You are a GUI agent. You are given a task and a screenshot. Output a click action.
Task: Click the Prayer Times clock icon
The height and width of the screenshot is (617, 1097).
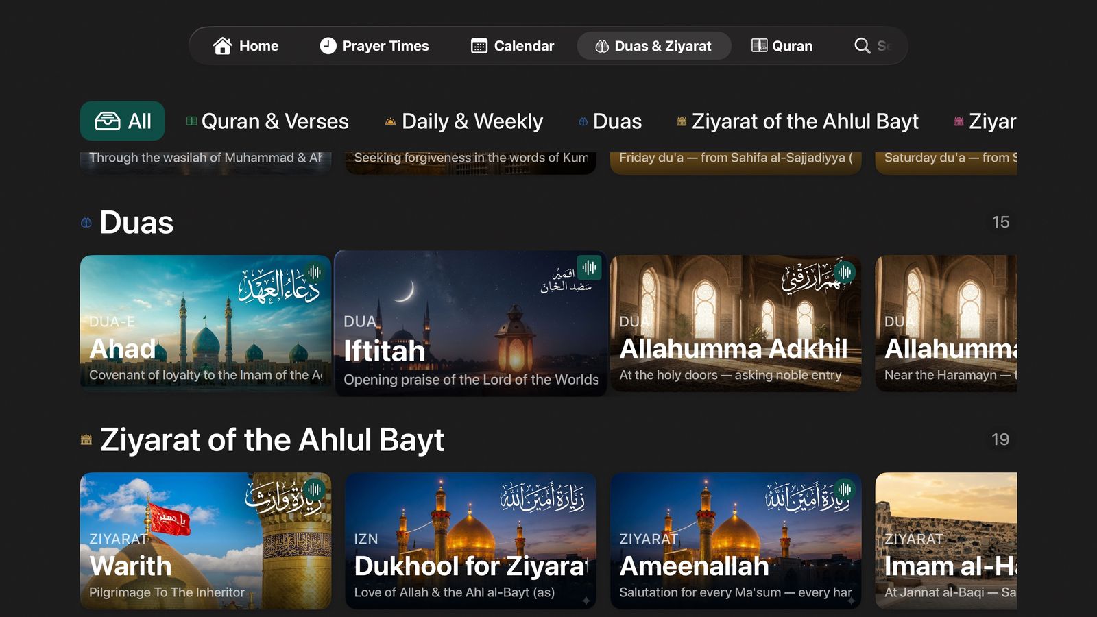[x=328, y=46]
